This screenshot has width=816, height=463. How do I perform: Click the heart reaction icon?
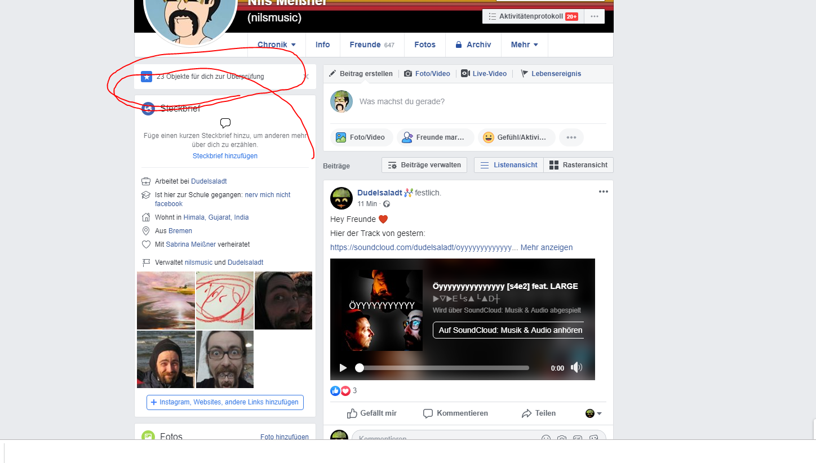point(345,390)
